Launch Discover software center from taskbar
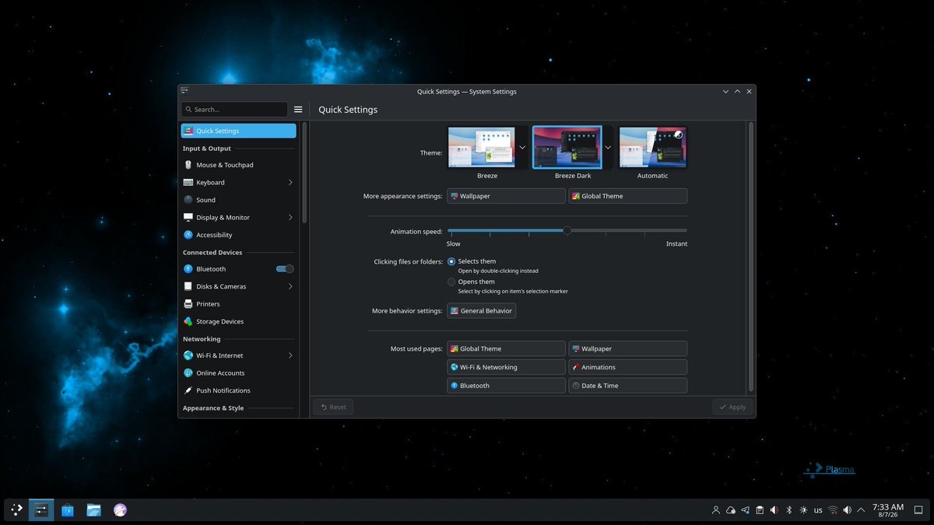Image resolution: width=934 pixels, height=525 pixels. click(68, 510)
